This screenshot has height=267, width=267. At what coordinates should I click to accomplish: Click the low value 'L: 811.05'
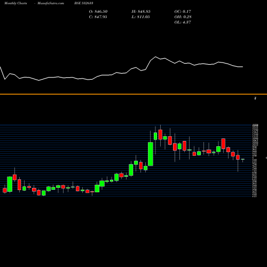click(140, 17)
